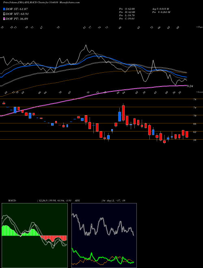Click the 'Pre L: 58.70' low value
This screenshot has height=268, width=203.
(127, 15)
